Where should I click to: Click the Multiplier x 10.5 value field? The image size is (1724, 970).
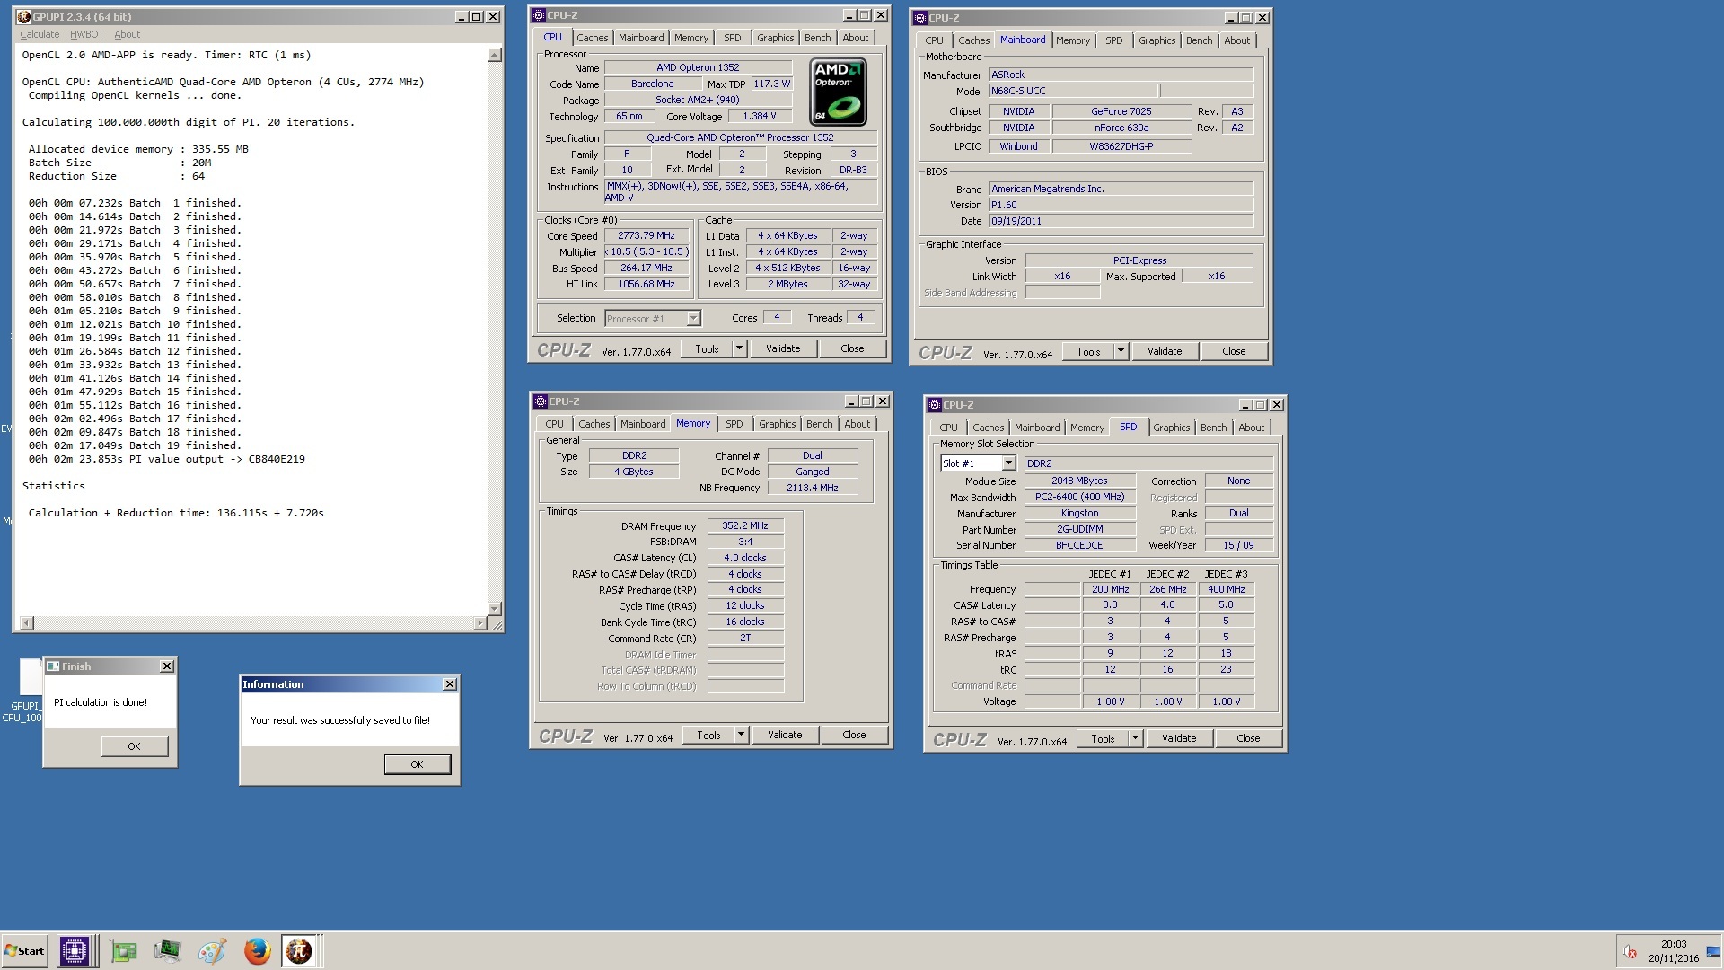(x=646, y=251)
